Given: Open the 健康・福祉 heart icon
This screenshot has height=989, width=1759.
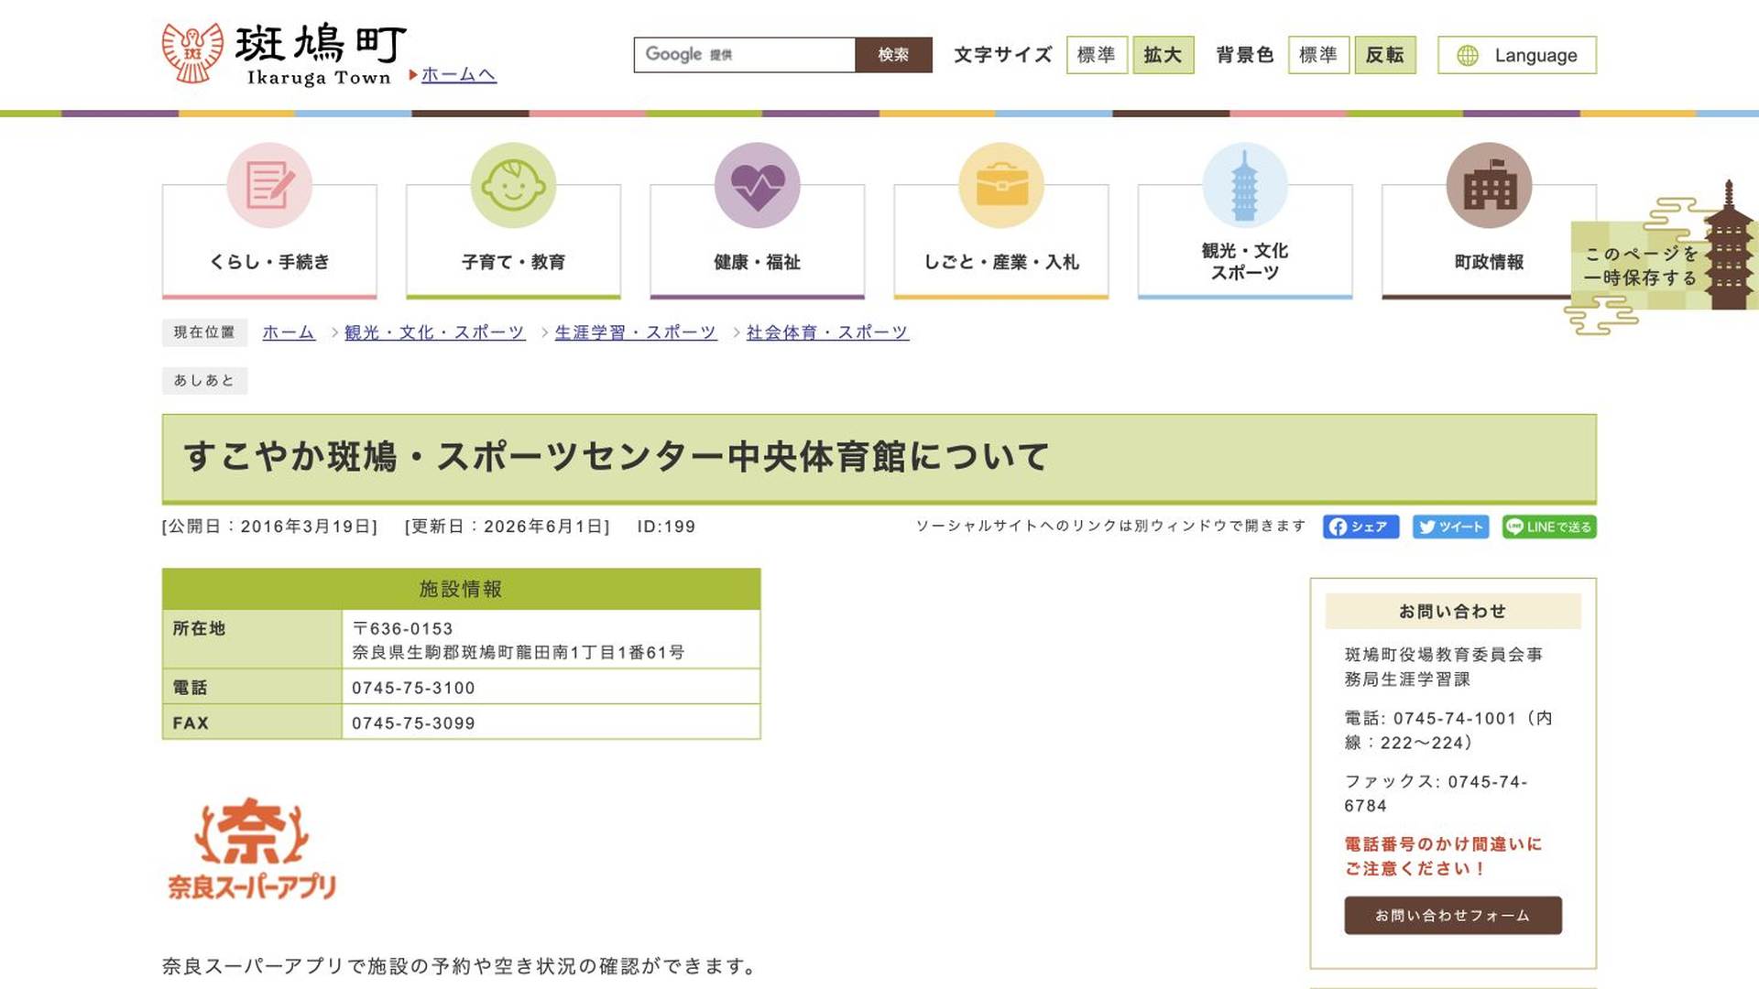Looking at the screenshot, I should (757, 185).
